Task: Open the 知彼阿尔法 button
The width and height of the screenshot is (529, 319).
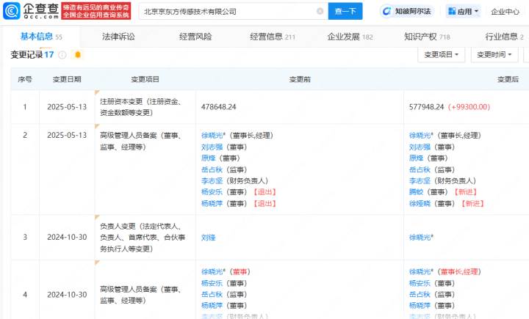Action: tap(407, 11)
